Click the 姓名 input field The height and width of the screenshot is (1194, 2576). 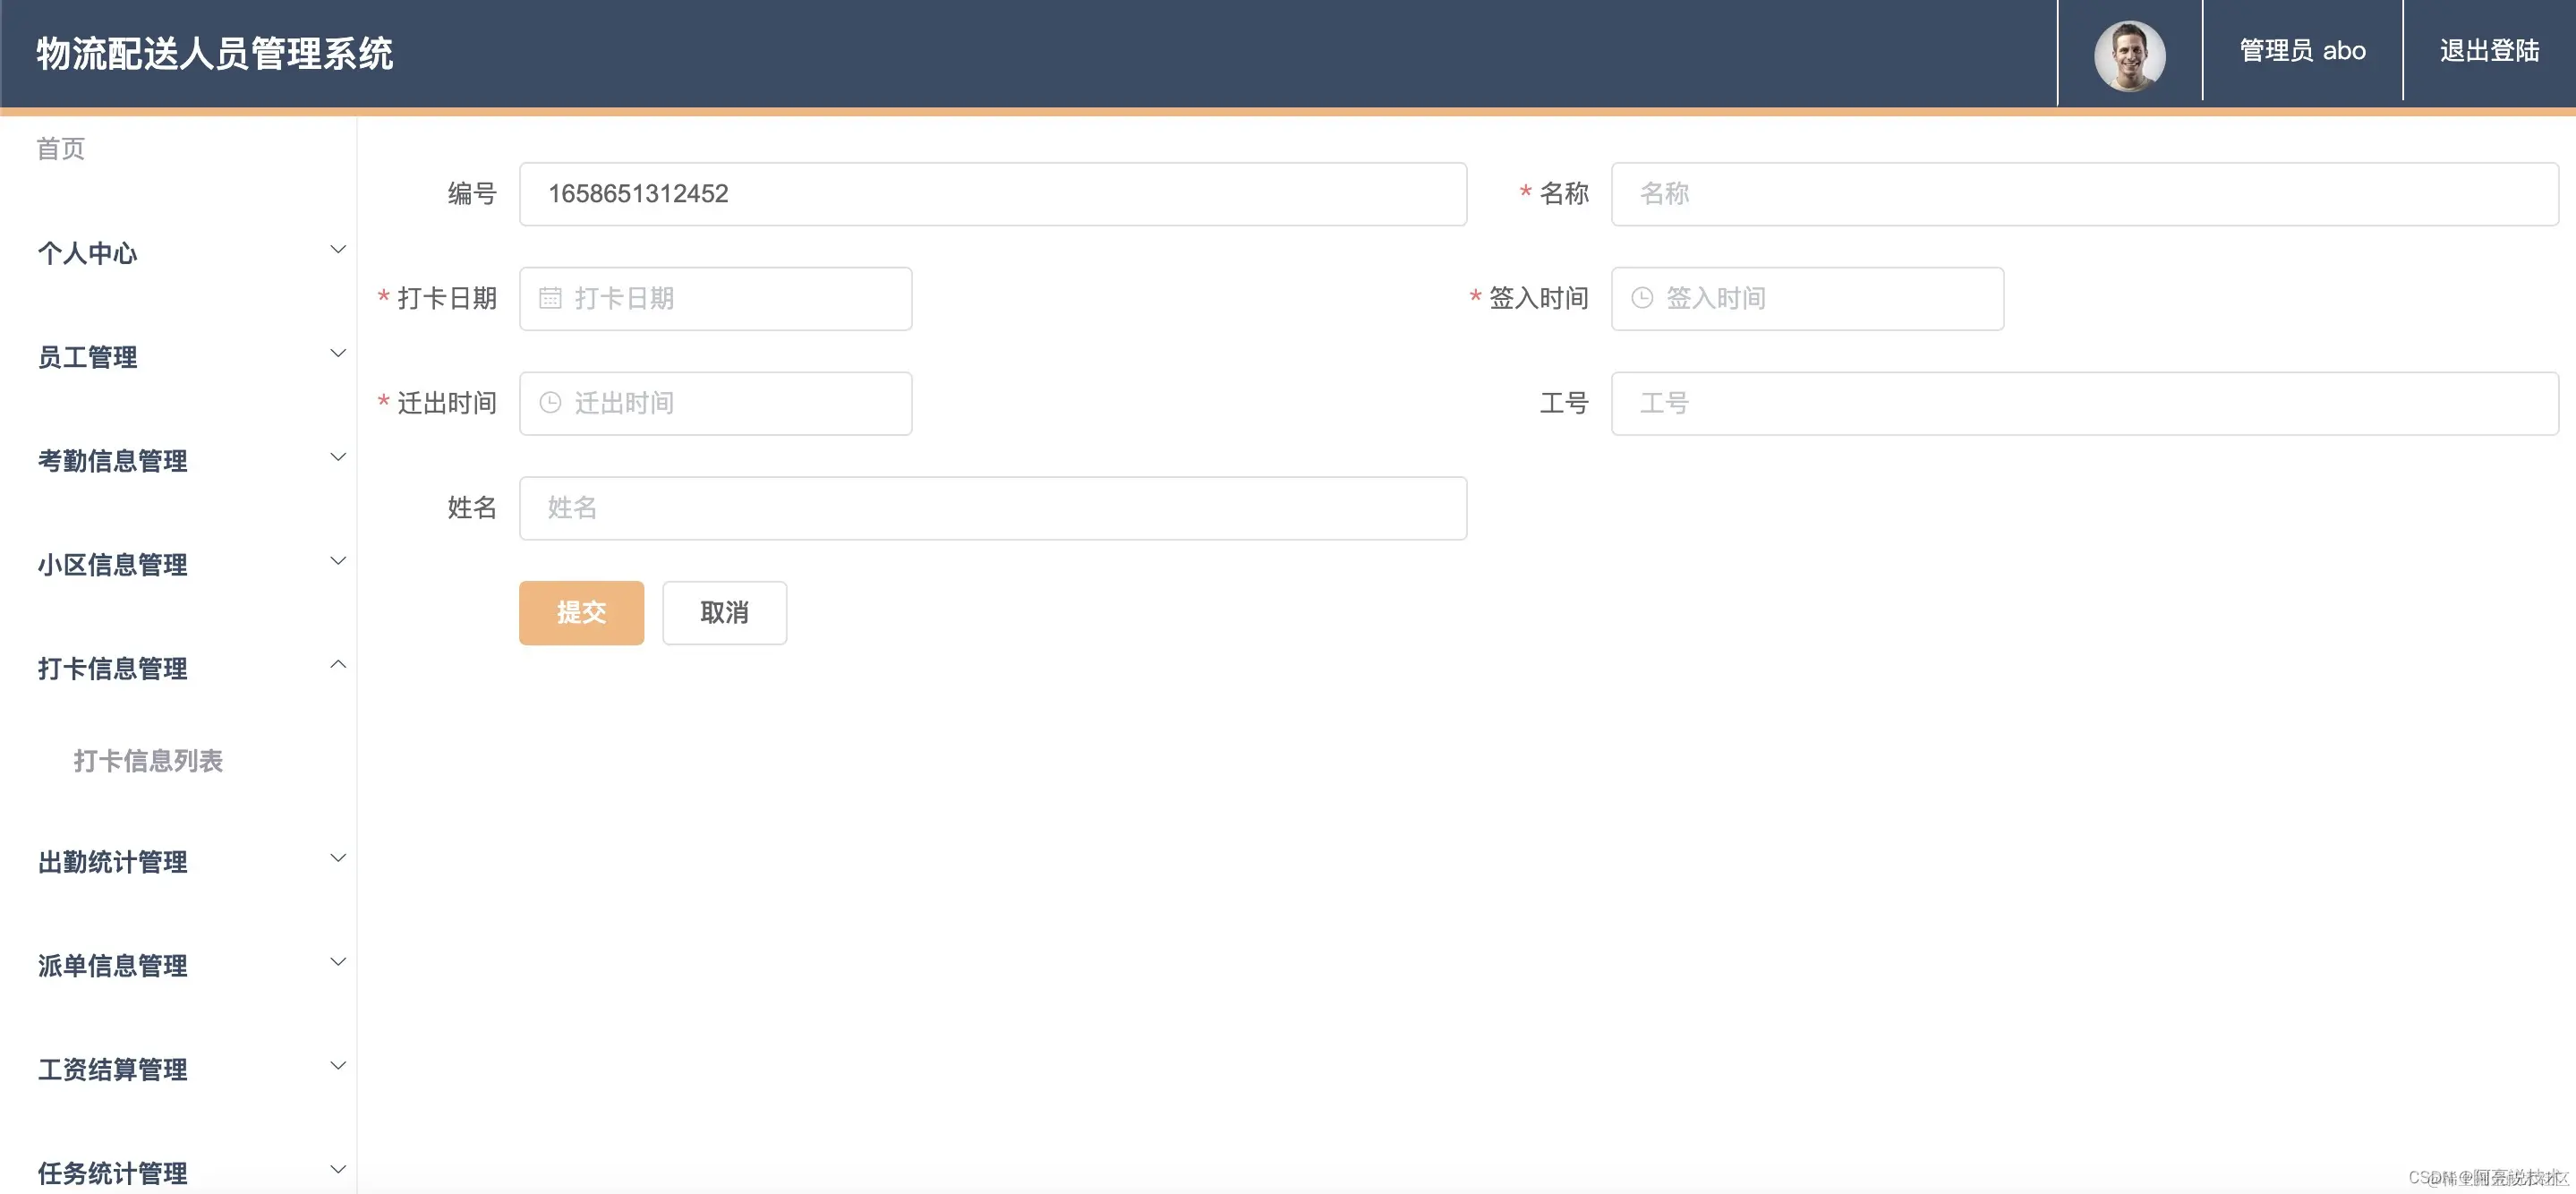pos(992,508)
